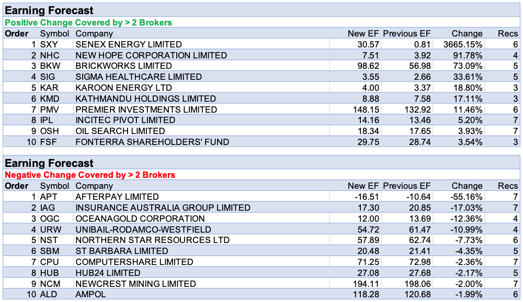Click the OIL SEARCH LIMITED cell

tap(120, 131)
